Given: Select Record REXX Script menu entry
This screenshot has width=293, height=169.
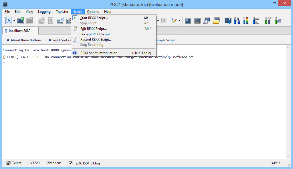Looking at the screenshot, I should pos(114,39).
